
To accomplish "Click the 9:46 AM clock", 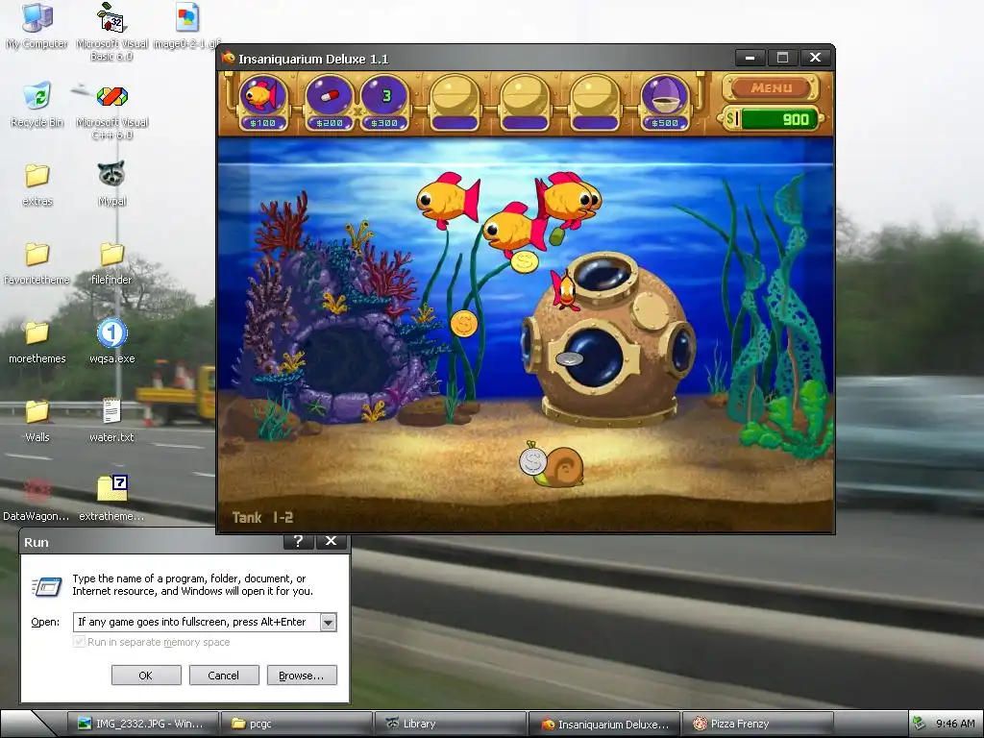I will 955,724.
